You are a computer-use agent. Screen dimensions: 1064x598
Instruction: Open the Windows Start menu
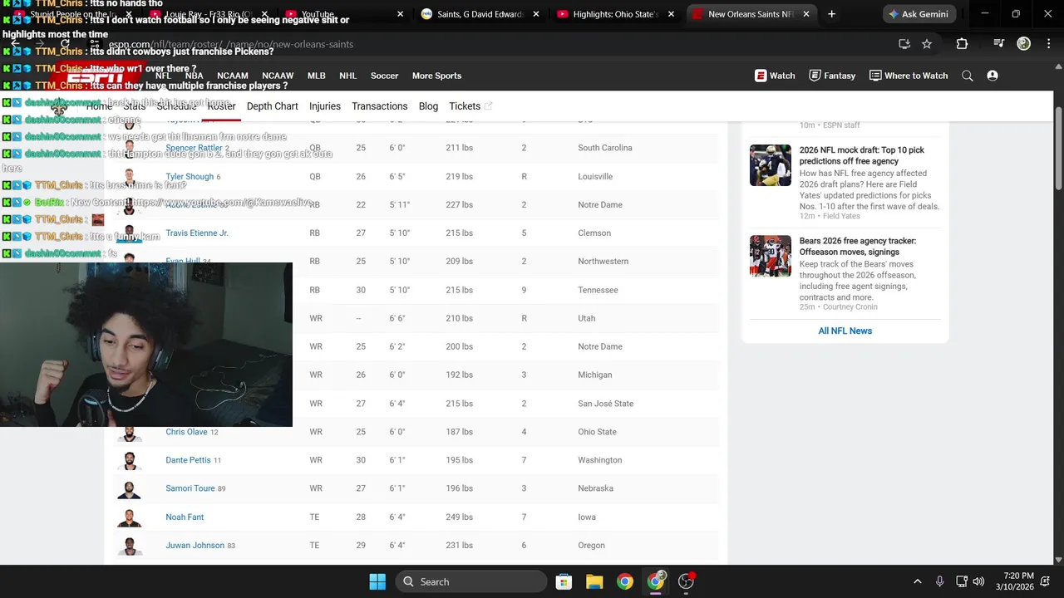377,581
